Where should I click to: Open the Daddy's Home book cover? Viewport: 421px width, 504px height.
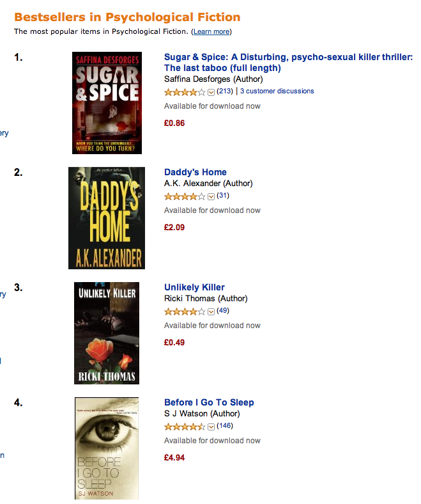pyautogui.click(x=107, y=218)
